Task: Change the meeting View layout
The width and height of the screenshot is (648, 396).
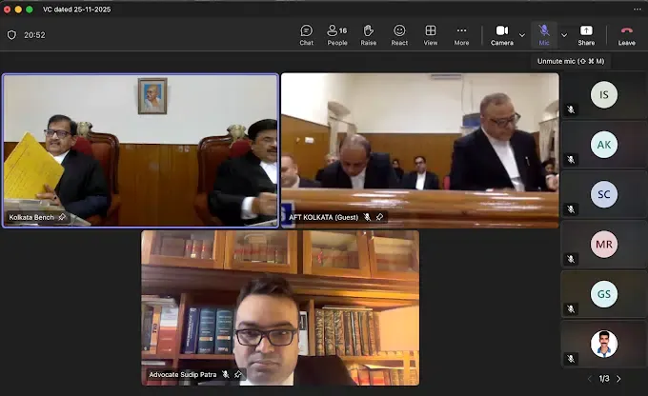Action: coord(430,35)
